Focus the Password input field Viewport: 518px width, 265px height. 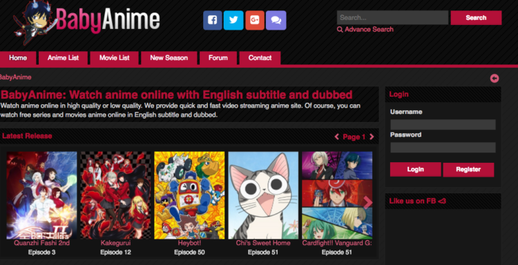(x=443, y=147)
